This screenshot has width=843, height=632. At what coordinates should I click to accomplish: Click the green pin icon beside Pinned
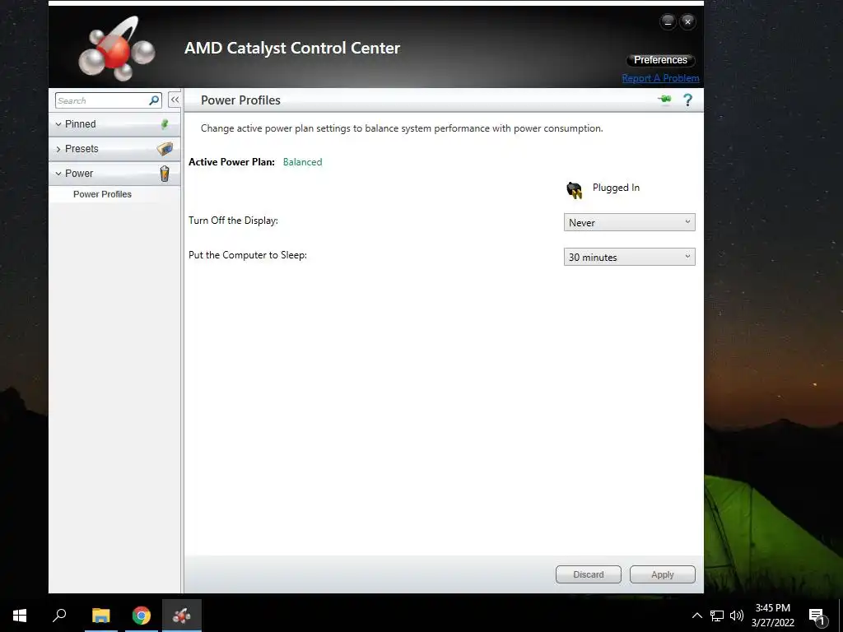(165, 124)
